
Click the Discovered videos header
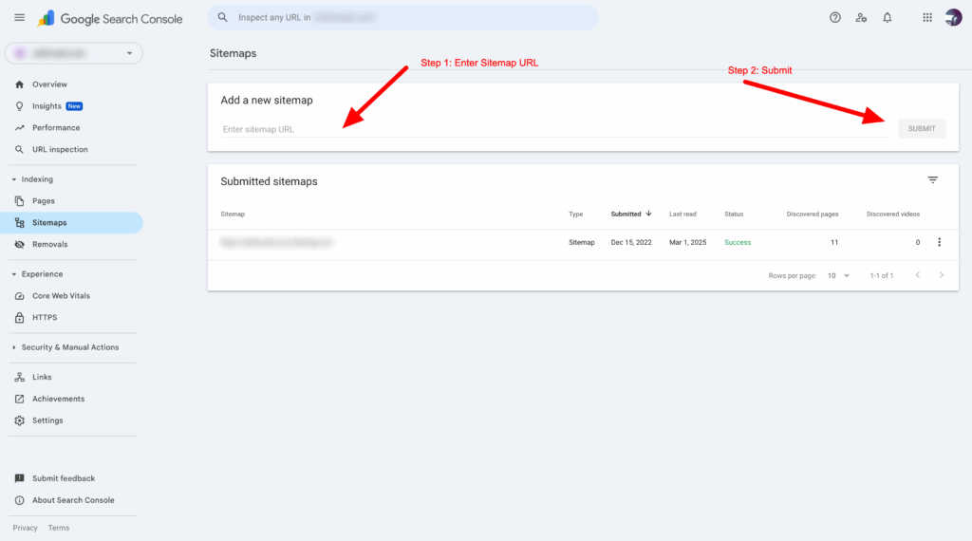pos(892,214)
